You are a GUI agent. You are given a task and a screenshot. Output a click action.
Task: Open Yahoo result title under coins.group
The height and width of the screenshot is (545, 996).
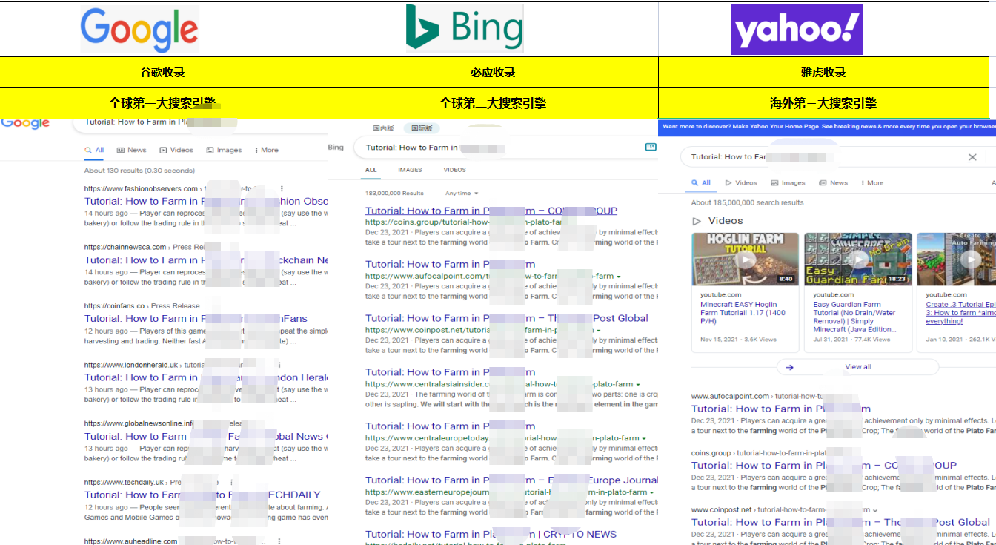824,466
